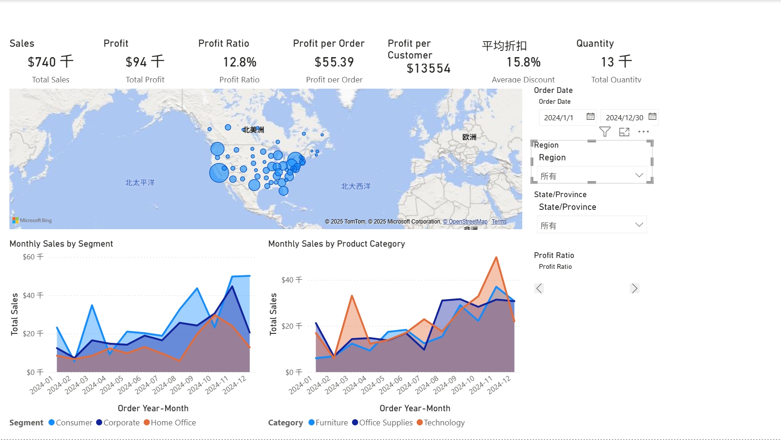Click the left arrow in Profit Ratio slicer
The height and width of the screenshot is (440, 781).
coord(539,288)
